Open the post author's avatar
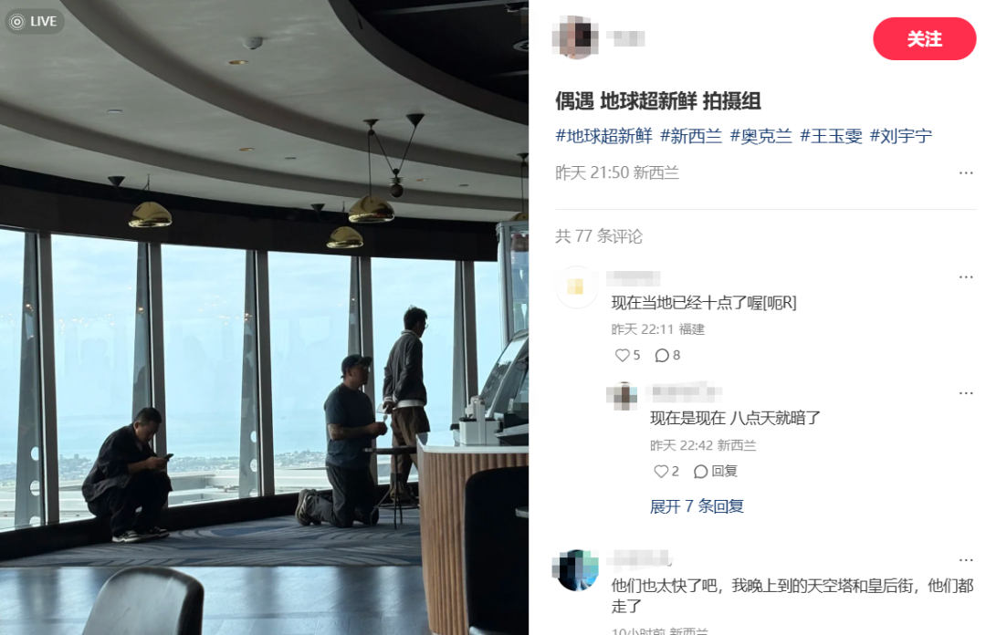Screen dimensions: 986x635 coord(575,37)
